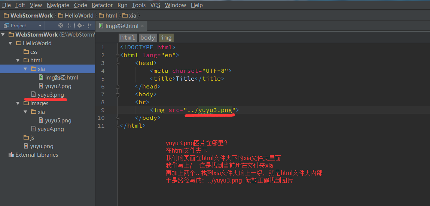
Task: Open the VCS menu
Action: 155,5
